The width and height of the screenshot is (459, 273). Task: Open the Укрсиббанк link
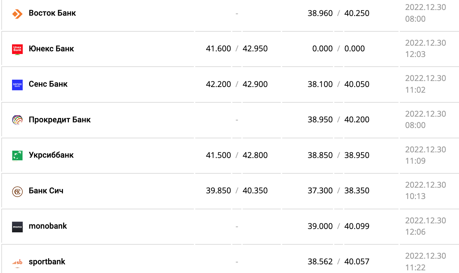(51, 155)
